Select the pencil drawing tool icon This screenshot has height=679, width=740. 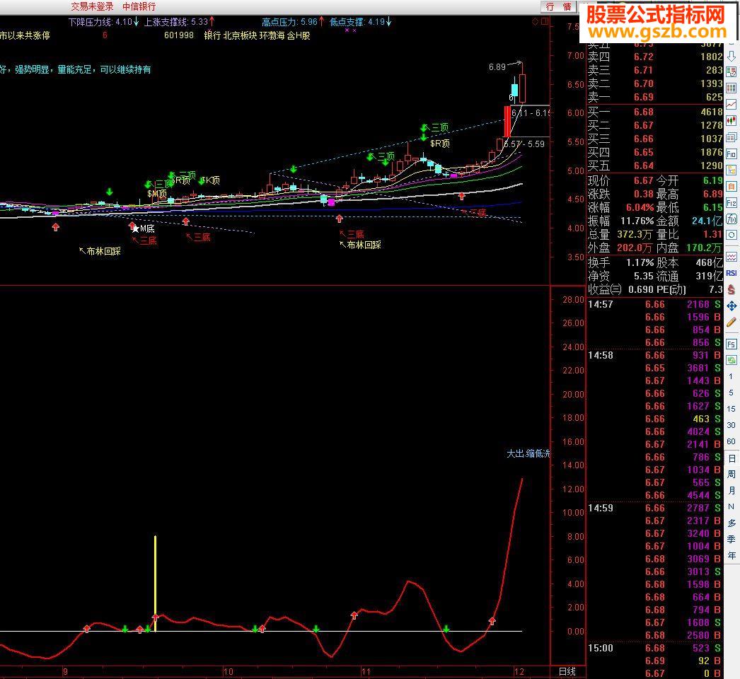pos(731,323)
